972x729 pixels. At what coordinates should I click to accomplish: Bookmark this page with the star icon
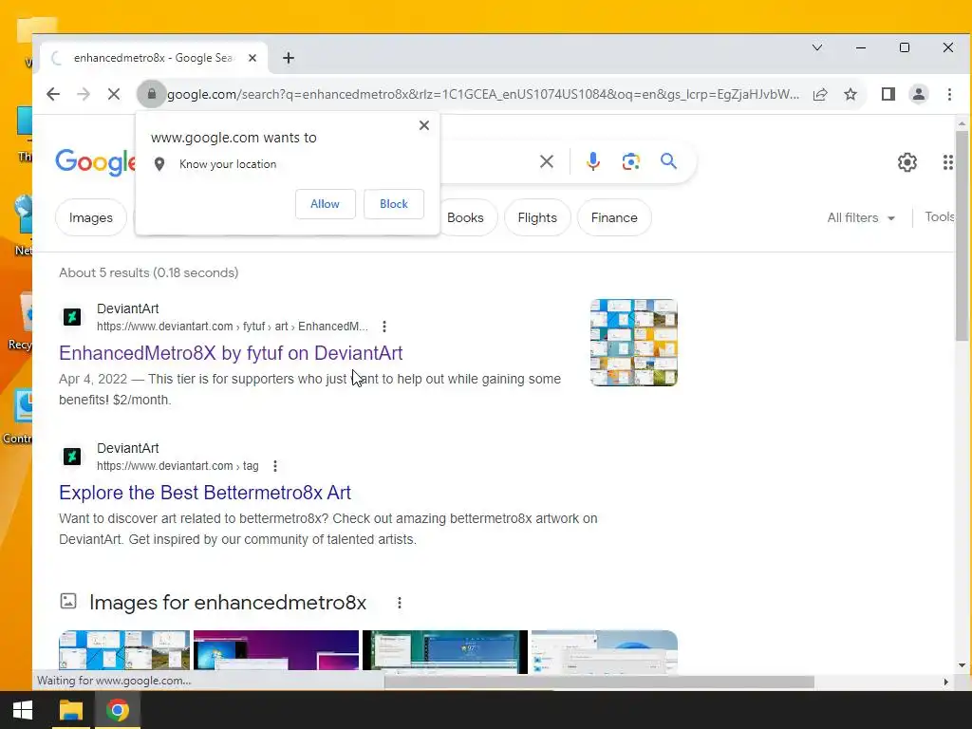pos(850,94)
